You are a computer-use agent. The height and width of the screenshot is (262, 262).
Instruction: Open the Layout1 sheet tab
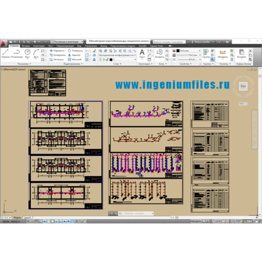pos(27,217)
